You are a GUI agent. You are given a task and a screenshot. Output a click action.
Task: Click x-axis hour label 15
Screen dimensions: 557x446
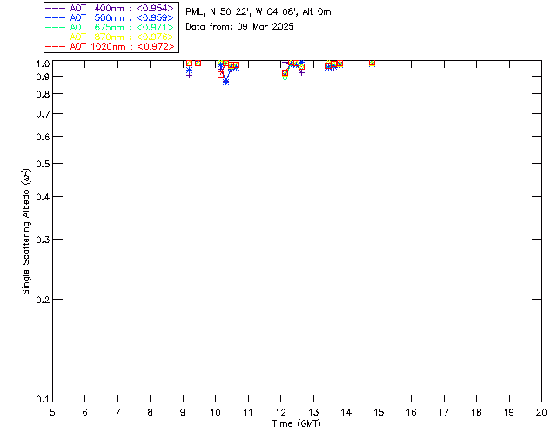point(379,412)
